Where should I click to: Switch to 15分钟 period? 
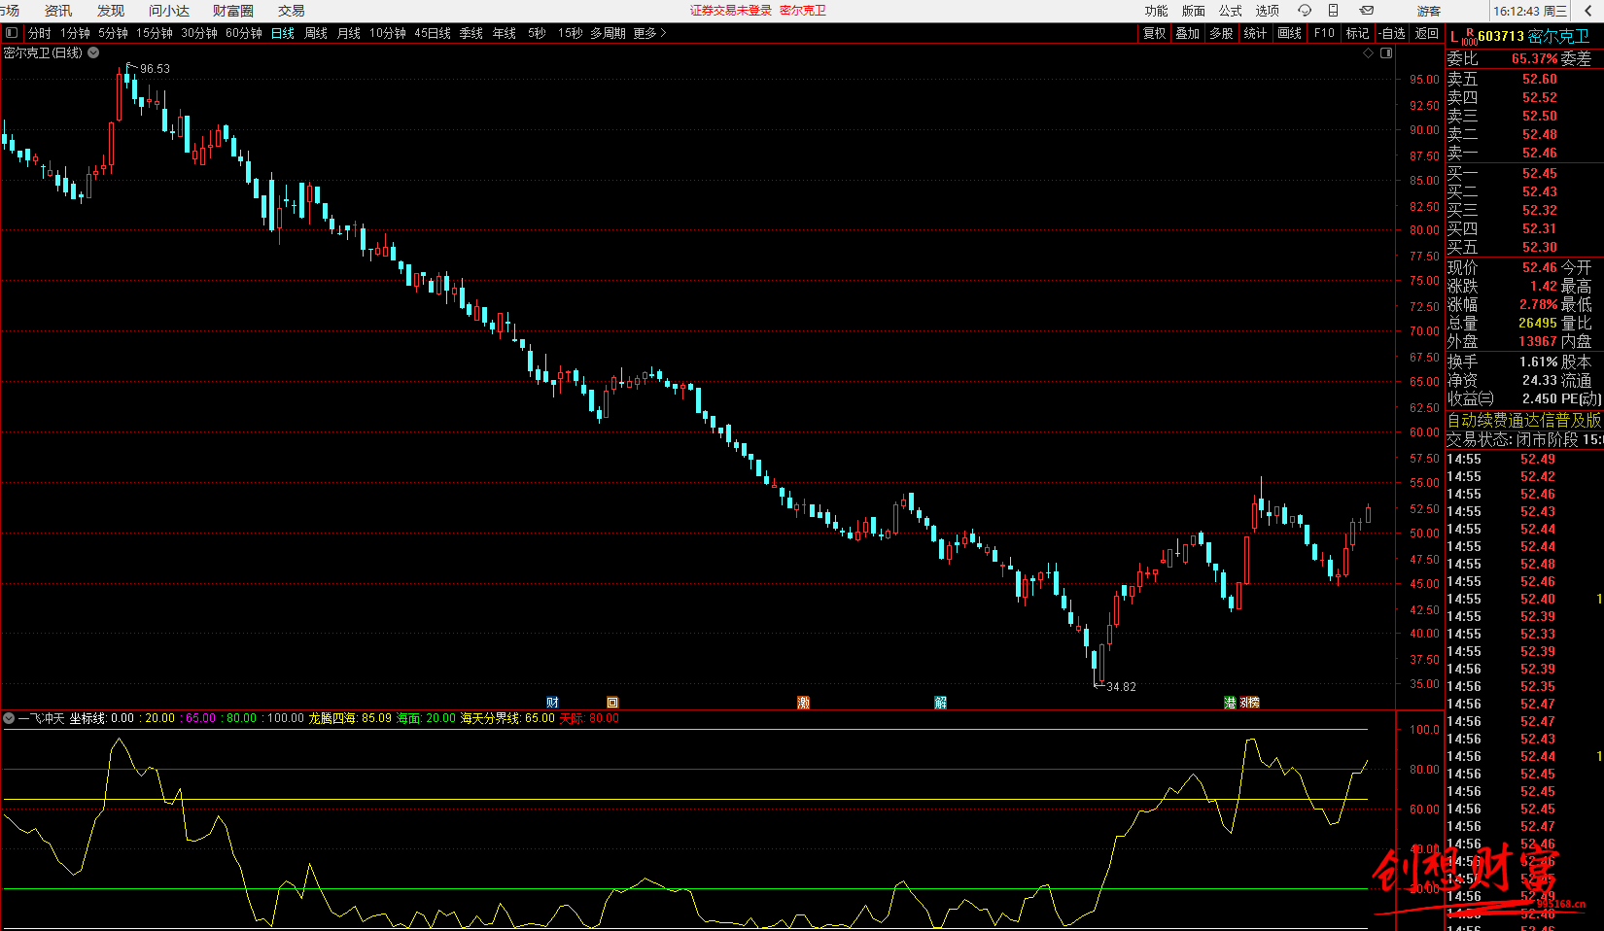pos(155,33)
